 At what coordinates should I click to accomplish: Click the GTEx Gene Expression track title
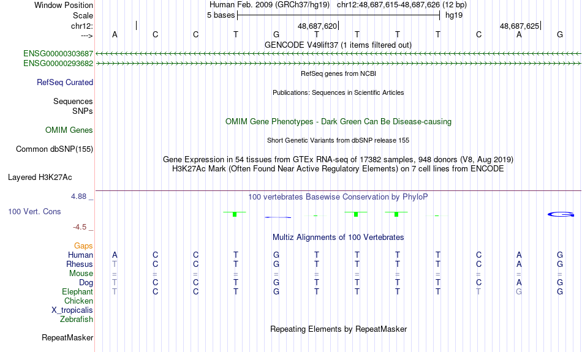point(338,160)
